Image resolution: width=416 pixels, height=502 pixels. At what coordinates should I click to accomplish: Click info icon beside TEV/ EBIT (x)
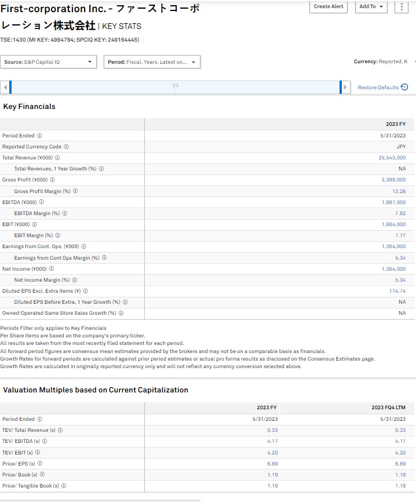tap(38, 452)
